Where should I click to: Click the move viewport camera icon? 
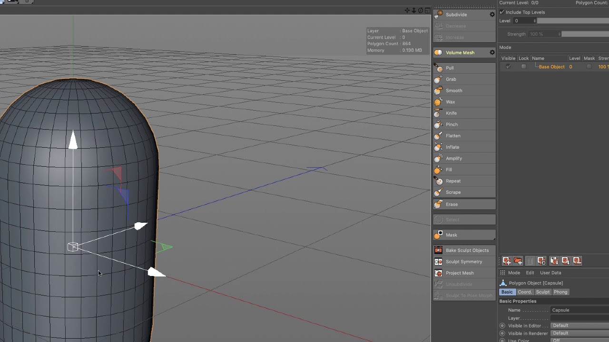tap(407, 10)
